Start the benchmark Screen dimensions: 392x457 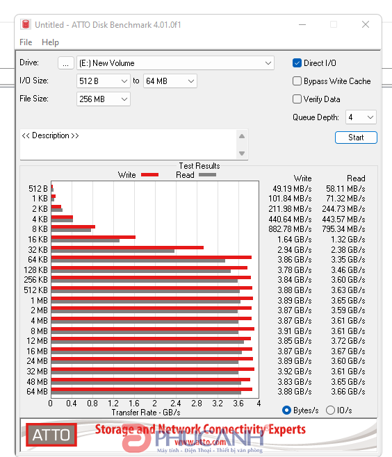pos(356,138)
